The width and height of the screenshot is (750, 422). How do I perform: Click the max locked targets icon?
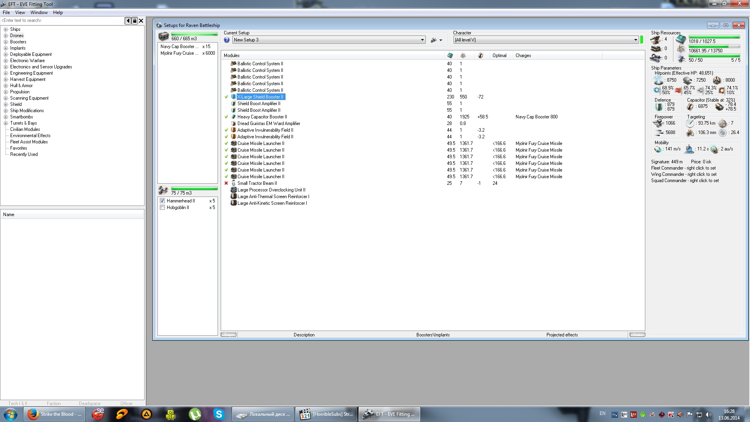point(723,123)
